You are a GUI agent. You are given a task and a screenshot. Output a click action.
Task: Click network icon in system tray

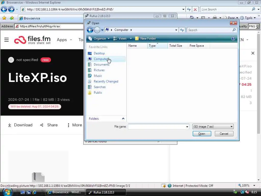click(x=242, y=192)
